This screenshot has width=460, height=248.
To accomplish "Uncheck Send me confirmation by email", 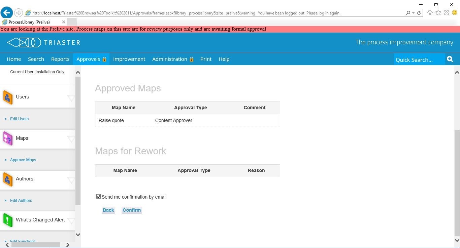I will coord(98,196).
